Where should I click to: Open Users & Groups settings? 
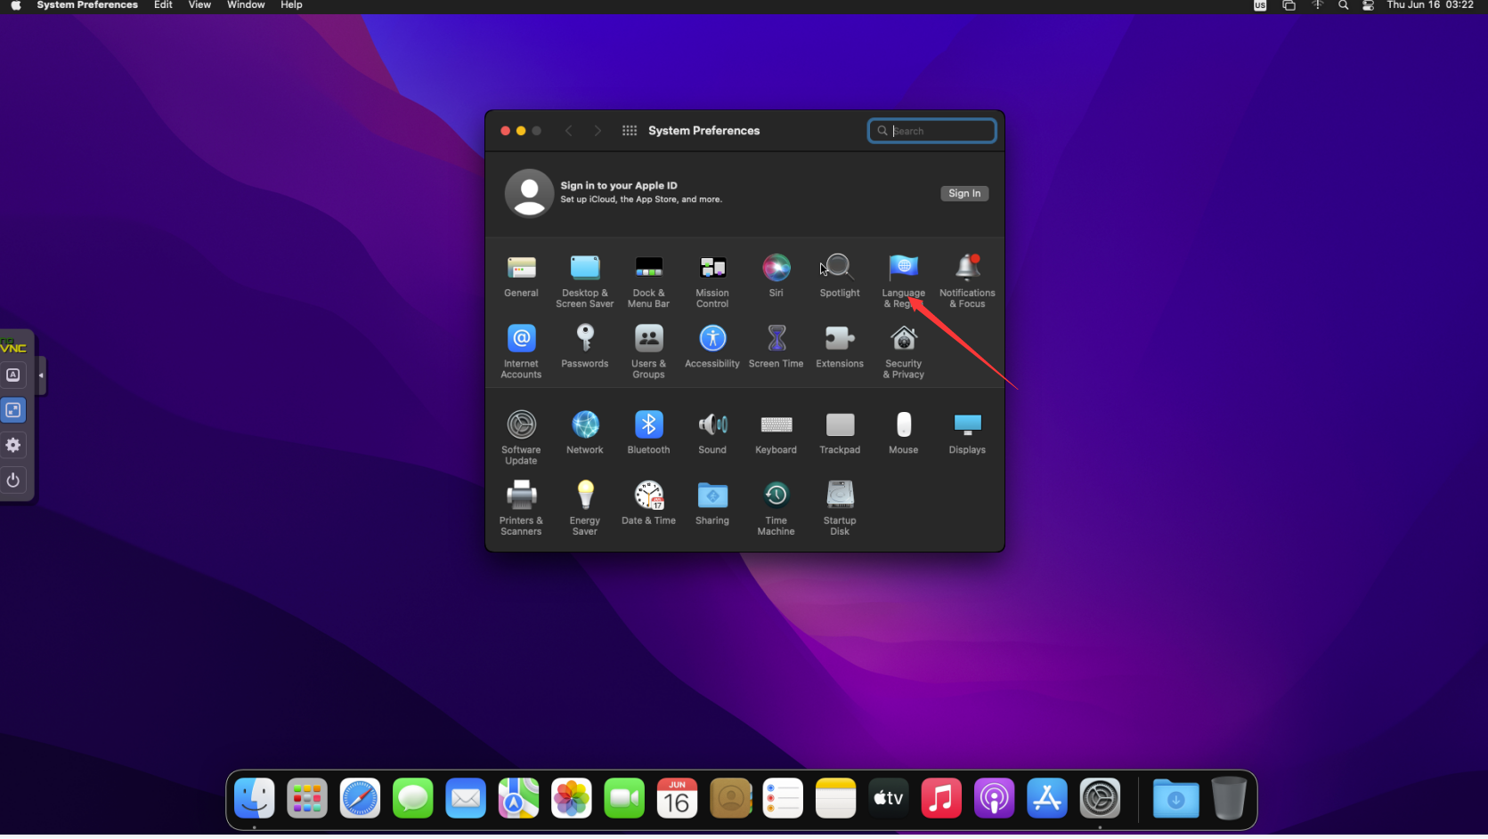tap(648, 351)
